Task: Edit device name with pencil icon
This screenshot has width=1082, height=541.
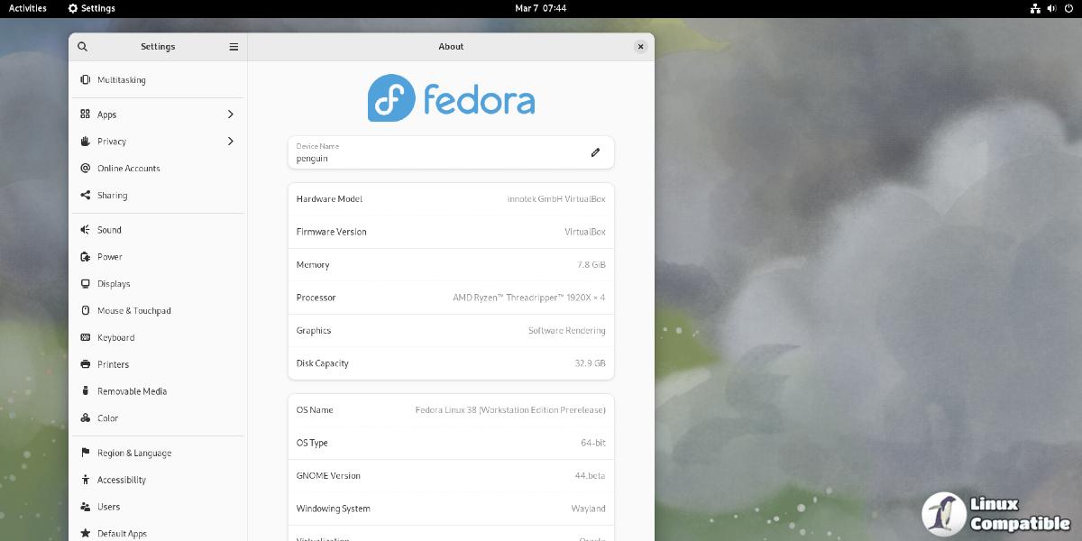Action: pyautogui.click(x=595, y=152)
